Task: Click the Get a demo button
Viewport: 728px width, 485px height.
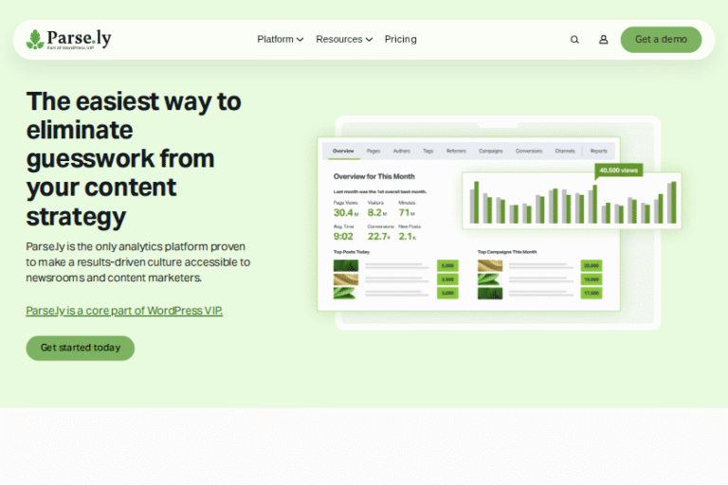Action: point(661,40)
